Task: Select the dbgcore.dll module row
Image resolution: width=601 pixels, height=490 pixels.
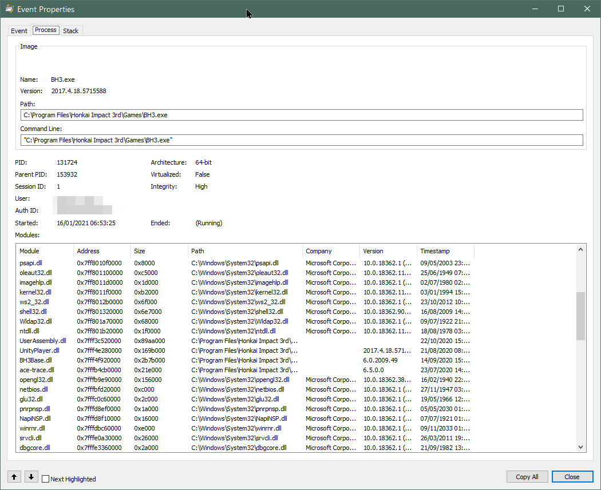Action: (246, 448)
